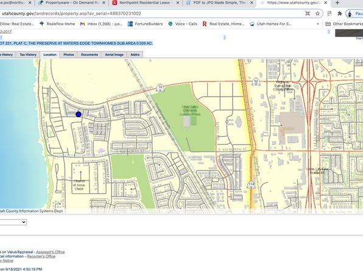The image size is (363, 271).
Task: Select the Documents tab
Action: tap(90, 55)
